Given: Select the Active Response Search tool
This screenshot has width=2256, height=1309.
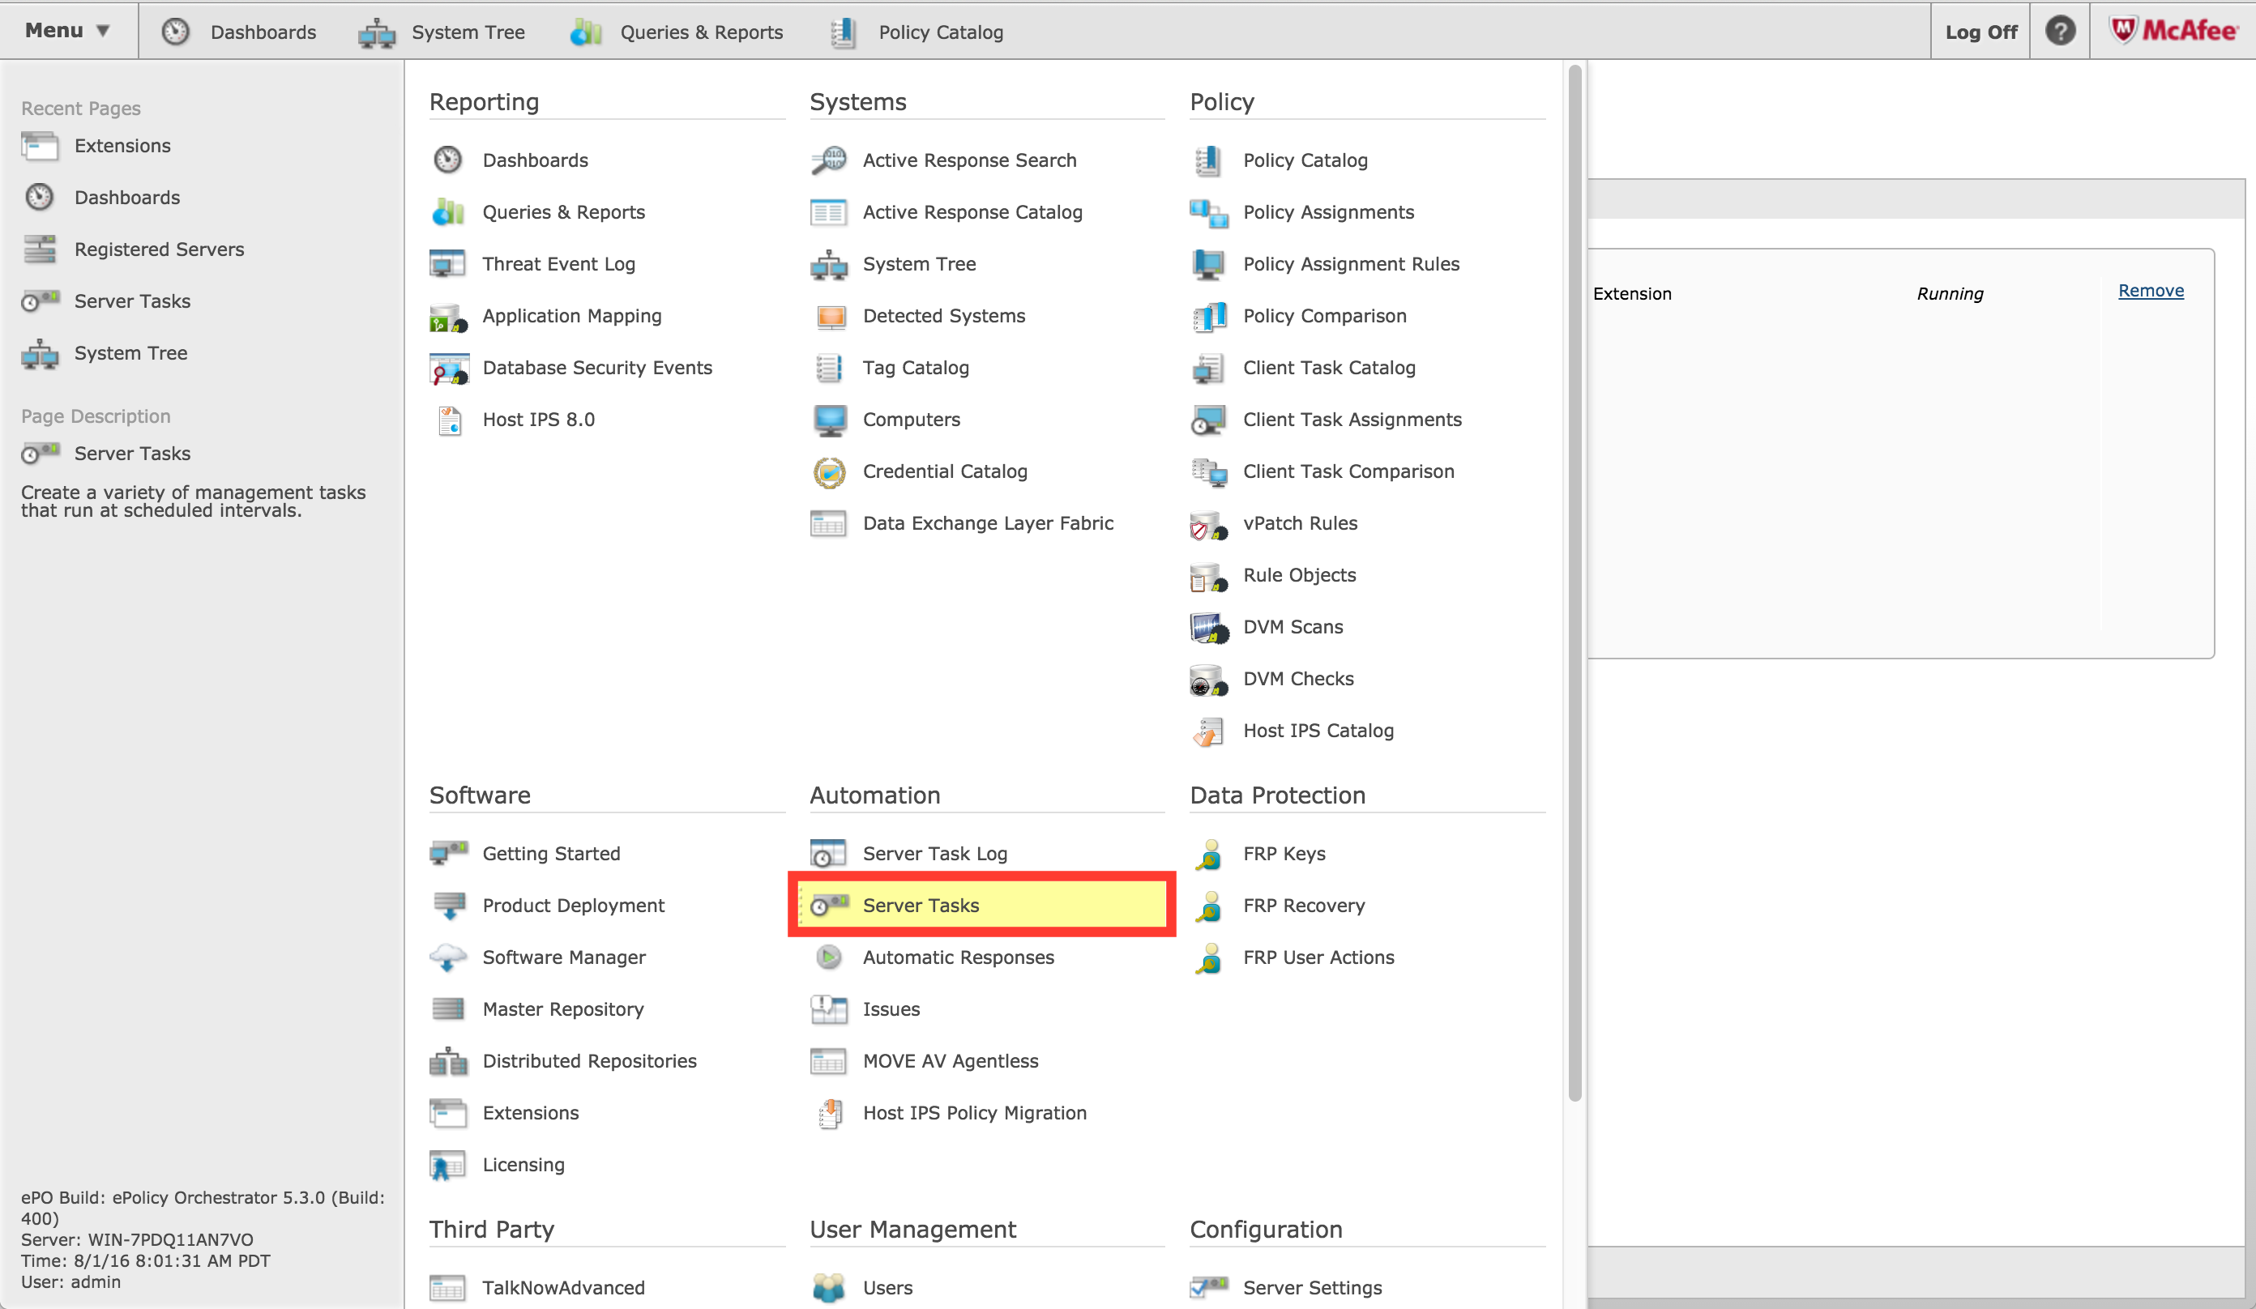Looking at the screenshot, I should (x=969, y=160).
